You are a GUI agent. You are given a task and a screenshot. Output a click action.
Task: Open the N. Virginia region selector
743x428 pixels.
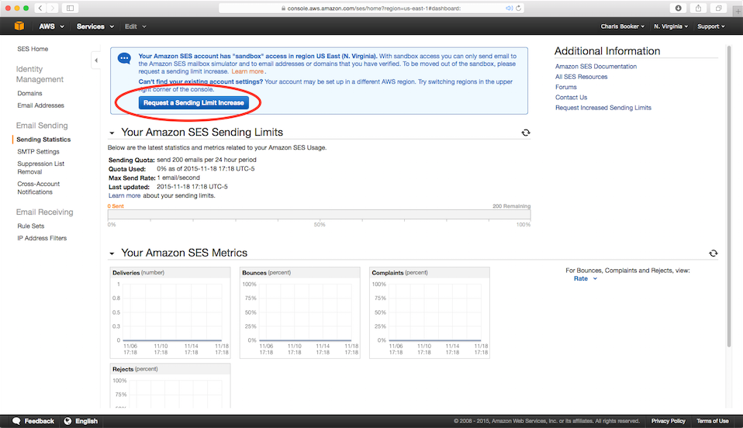coord(671,26)
